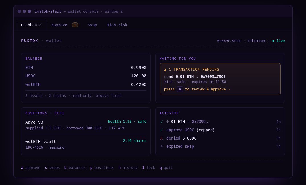The image size is (306, 185).
Task: Go to the High-risk tab
Action: 117,25
